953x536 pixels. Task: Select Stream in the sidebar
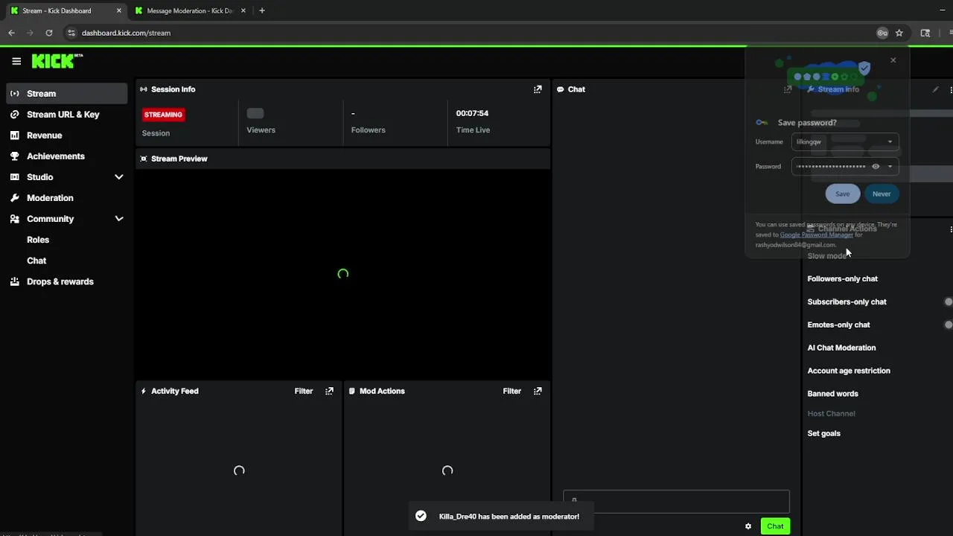pyautogui.click(x=67, y=94)
